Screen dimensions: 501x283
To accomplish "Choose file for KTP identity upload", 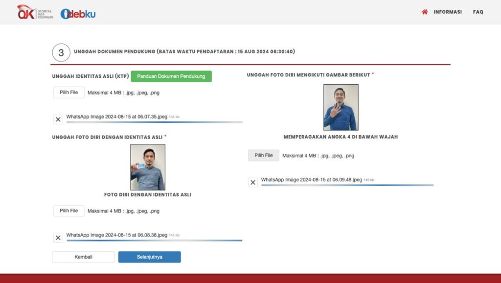I will point(68,93).
